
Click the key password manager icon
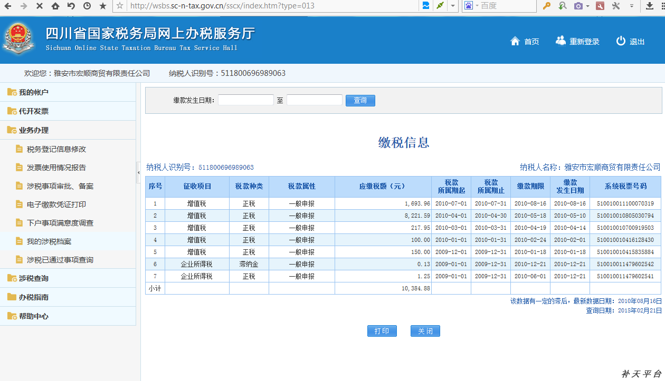point(547,6)
